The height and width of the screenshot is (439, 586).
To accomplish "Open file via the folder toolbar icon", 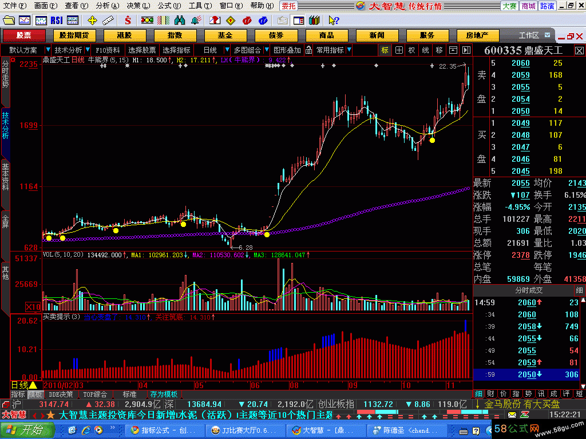I will (x=9, y=20).
